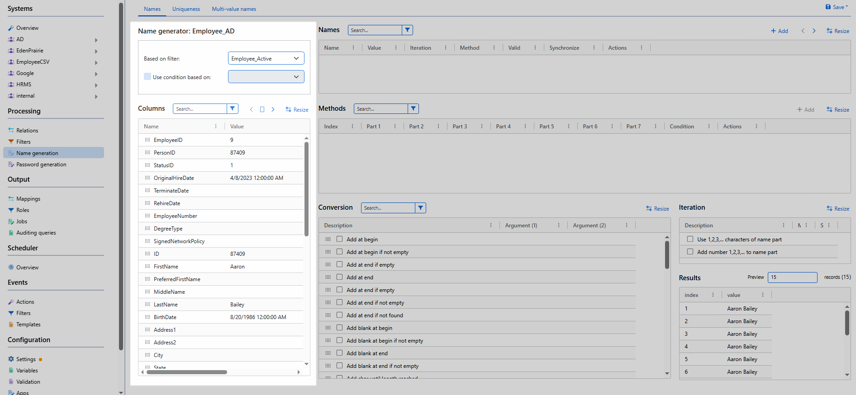Switch to the Uniqueness tab
Image resolution: width=856 pixels, height=395 pixels.
(x=186, y=9)
